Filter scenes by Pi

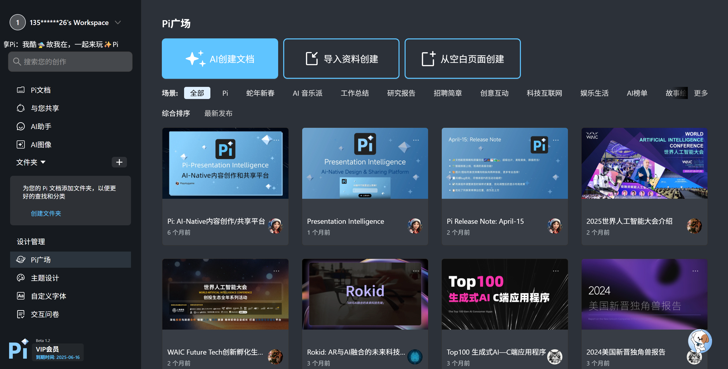click(x=225, y=93)
